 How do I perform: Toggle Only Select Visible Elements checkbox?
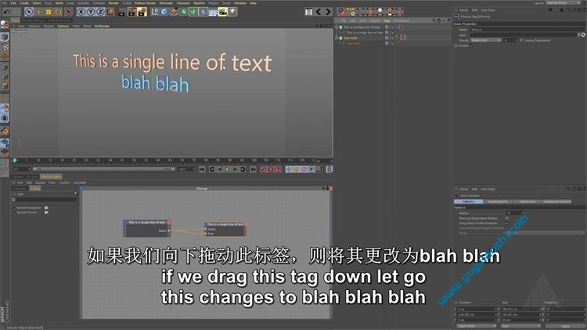(x=507, y=223)
